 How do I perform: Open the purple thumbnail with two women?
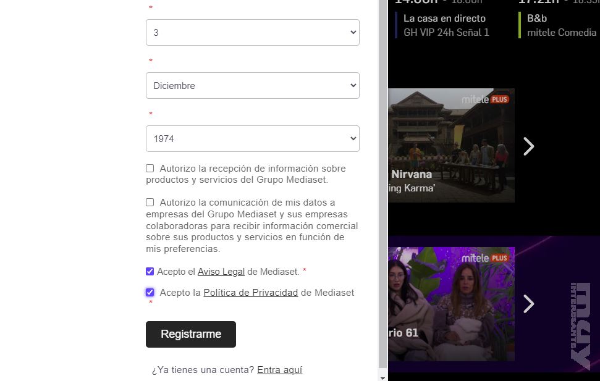click(451, 304)
